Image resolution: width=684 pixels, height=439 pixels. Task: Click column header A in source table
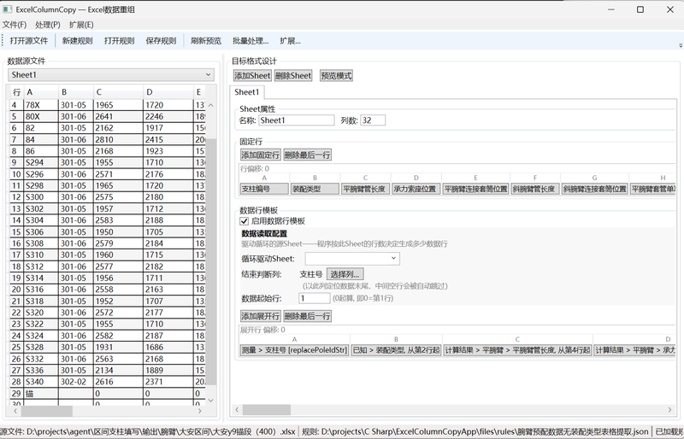(41, 92)
